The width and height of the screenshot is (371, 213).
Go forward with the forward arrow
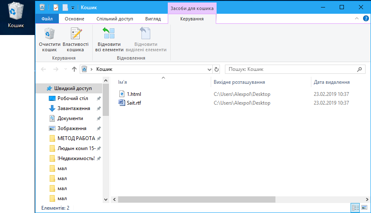click(x=56, y=69)
